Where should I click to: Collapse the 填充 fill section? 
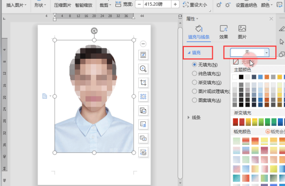tap(194, 53)
